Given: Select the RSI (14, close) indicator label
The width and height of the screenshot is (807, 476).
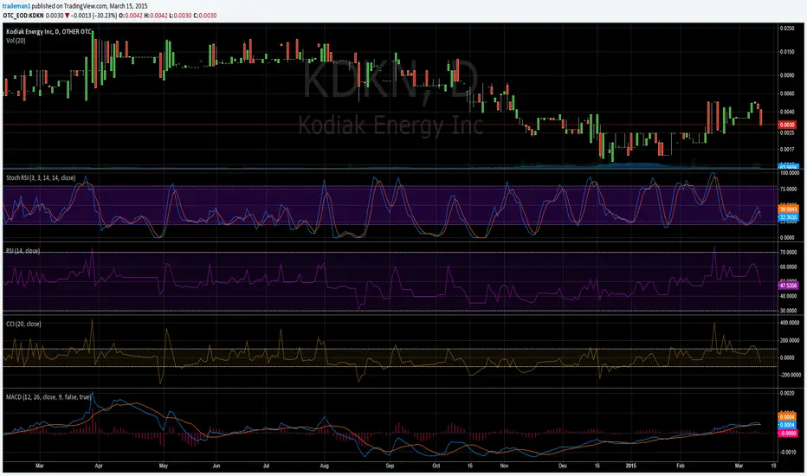Looking at the screenshot, I should click(x=23, y=251).
